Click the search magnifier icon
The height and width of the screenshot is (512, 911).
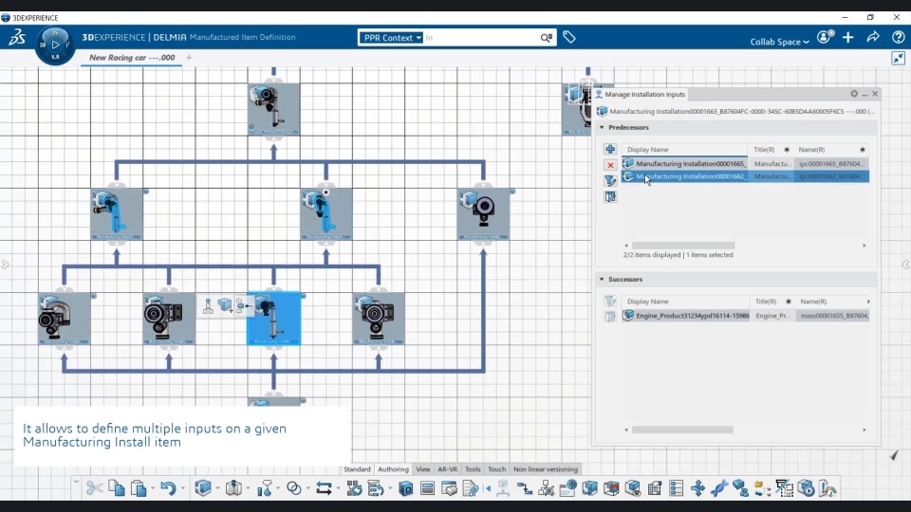coord(547,38)
